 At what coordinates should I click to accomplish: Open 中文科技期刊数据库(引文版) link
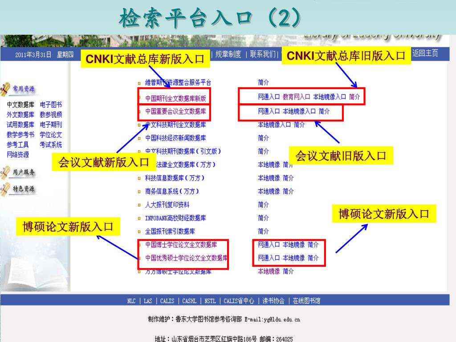click(183, 151)
